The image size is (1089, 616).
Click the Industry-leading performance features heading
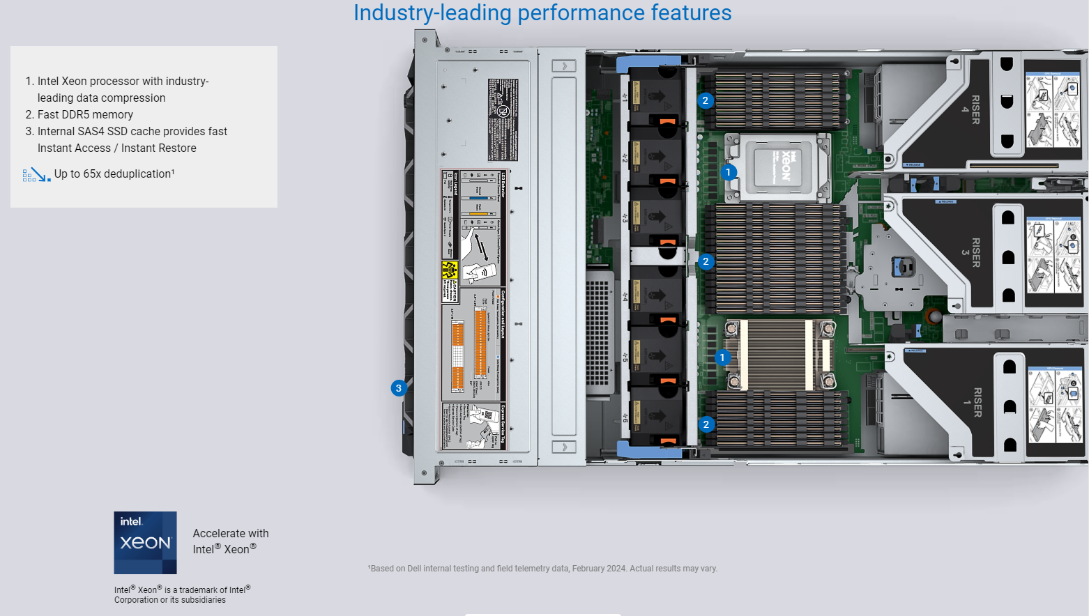click(x=543, y=13)
